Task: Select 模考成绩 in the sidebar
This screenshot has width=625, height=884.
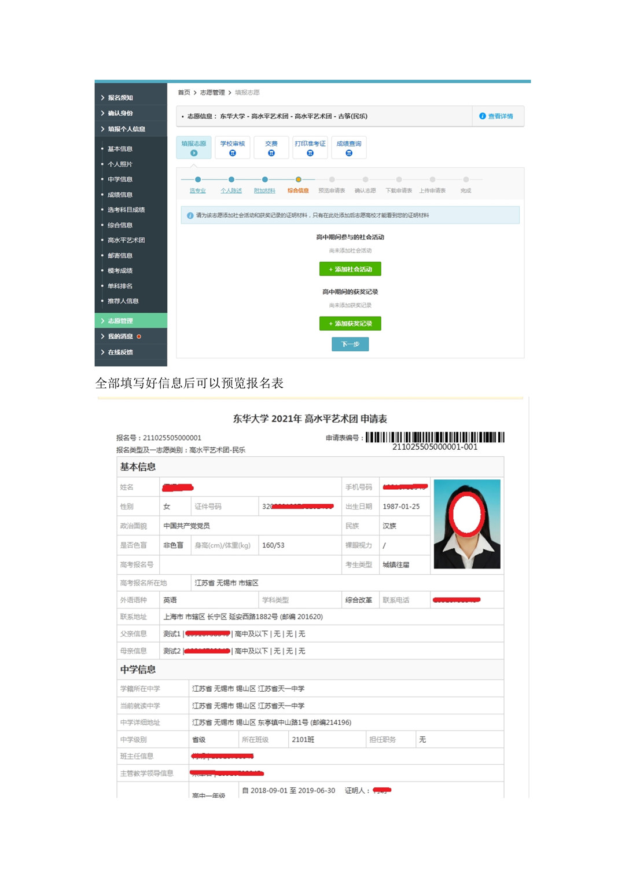Action: point(120,270)
